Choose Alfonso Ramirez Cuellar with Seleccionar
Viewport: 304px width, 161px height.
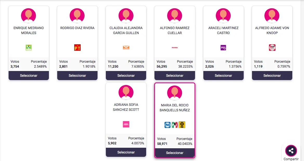[174, 76]
